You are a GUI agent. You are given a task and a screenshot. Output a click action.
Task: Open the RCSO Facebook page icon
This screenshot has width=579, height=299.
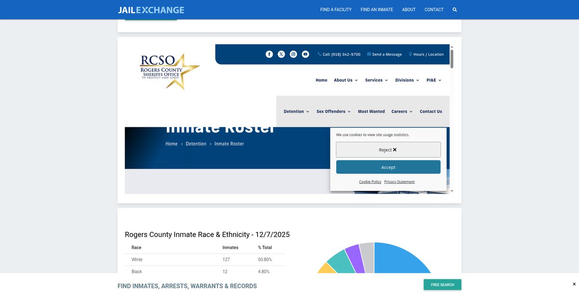269,54
